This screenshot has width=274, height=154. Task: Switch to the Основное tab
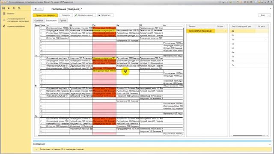[x=39, y=21]
